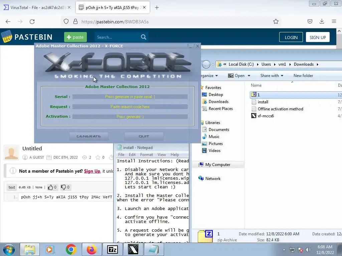Click Users in Explorer breadcrumb
This screenshot has width=342, height=256.
[266, 64]
